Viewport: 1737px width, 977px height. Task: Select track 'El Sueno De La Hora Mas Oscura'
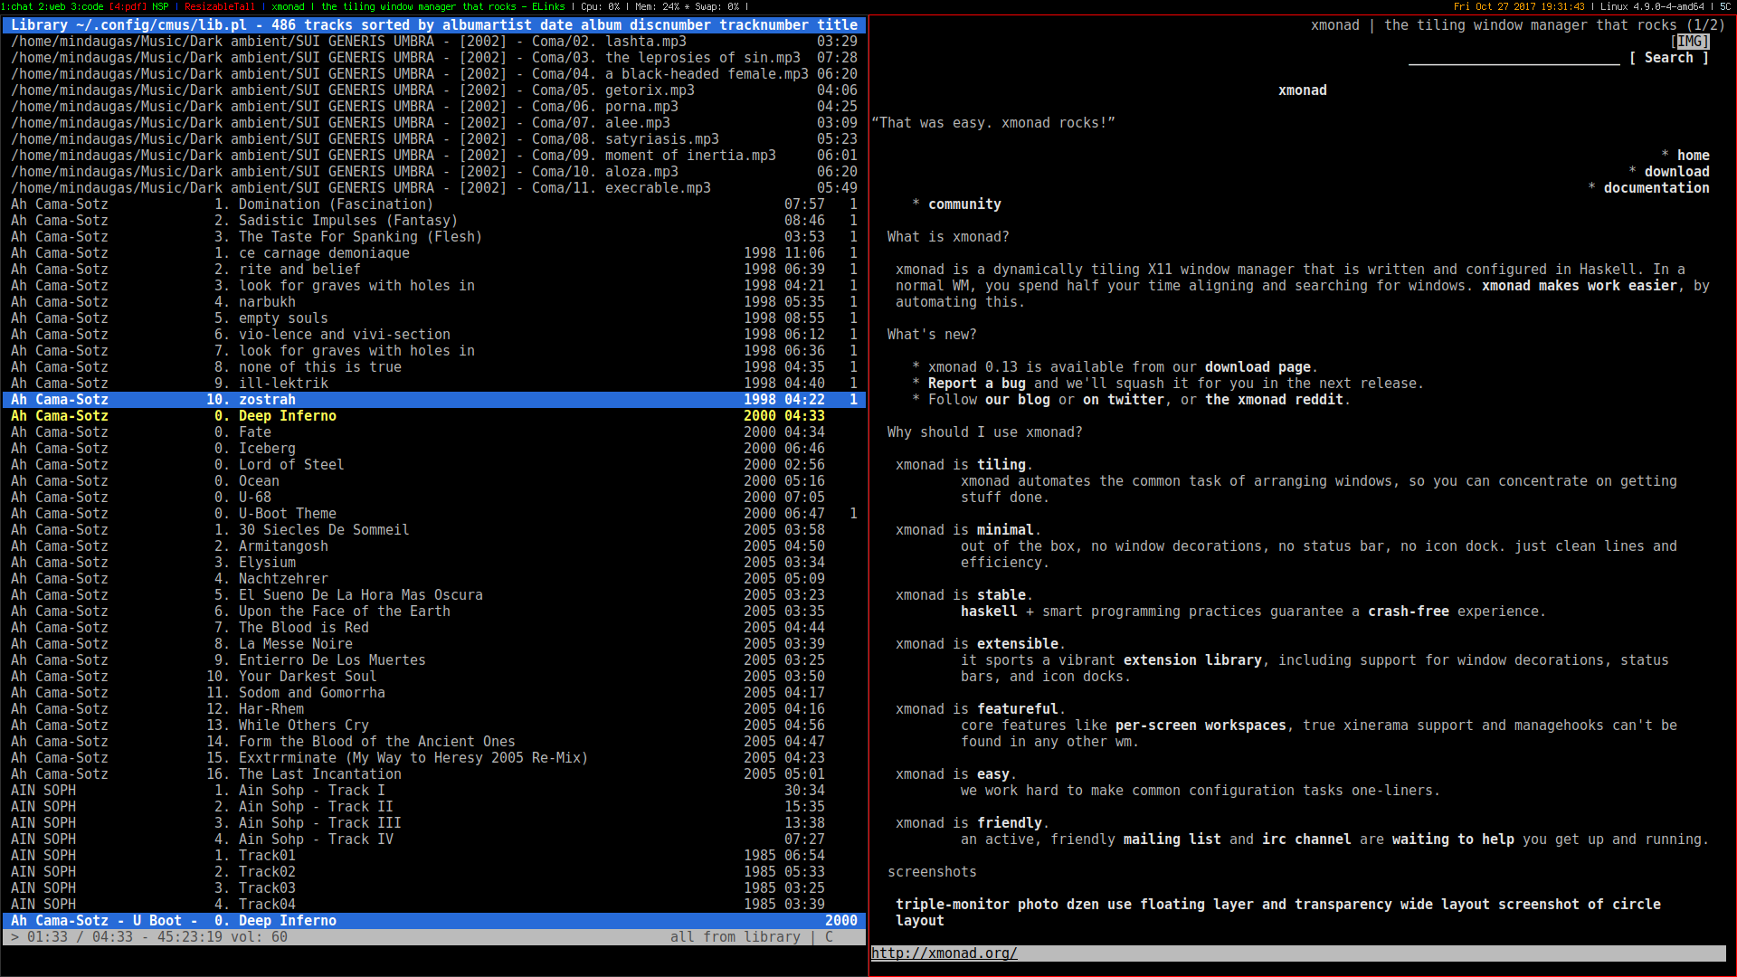click(x=434, y=595)
